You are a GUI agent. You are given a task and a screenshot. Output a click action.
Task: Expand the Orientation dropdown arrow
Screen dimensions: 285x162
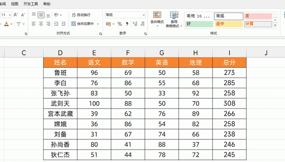[61, 15]
